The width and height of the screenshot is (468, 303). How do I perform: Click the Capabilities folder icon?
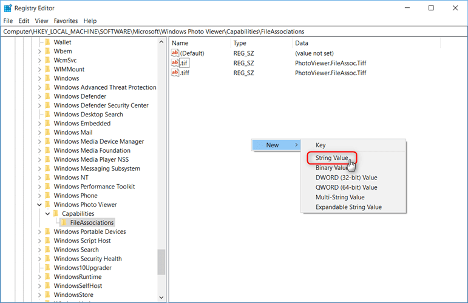click(x=55, y=213)
